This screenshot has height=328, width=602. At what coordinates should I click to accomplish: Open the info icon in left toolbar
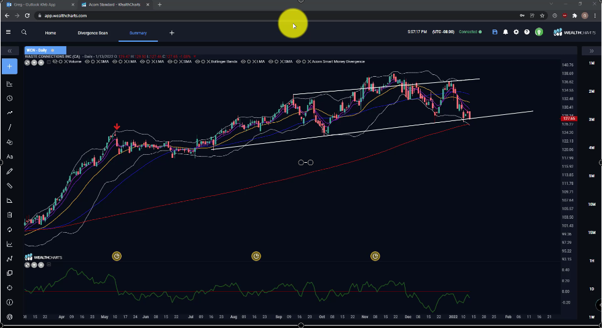[10, 302]
